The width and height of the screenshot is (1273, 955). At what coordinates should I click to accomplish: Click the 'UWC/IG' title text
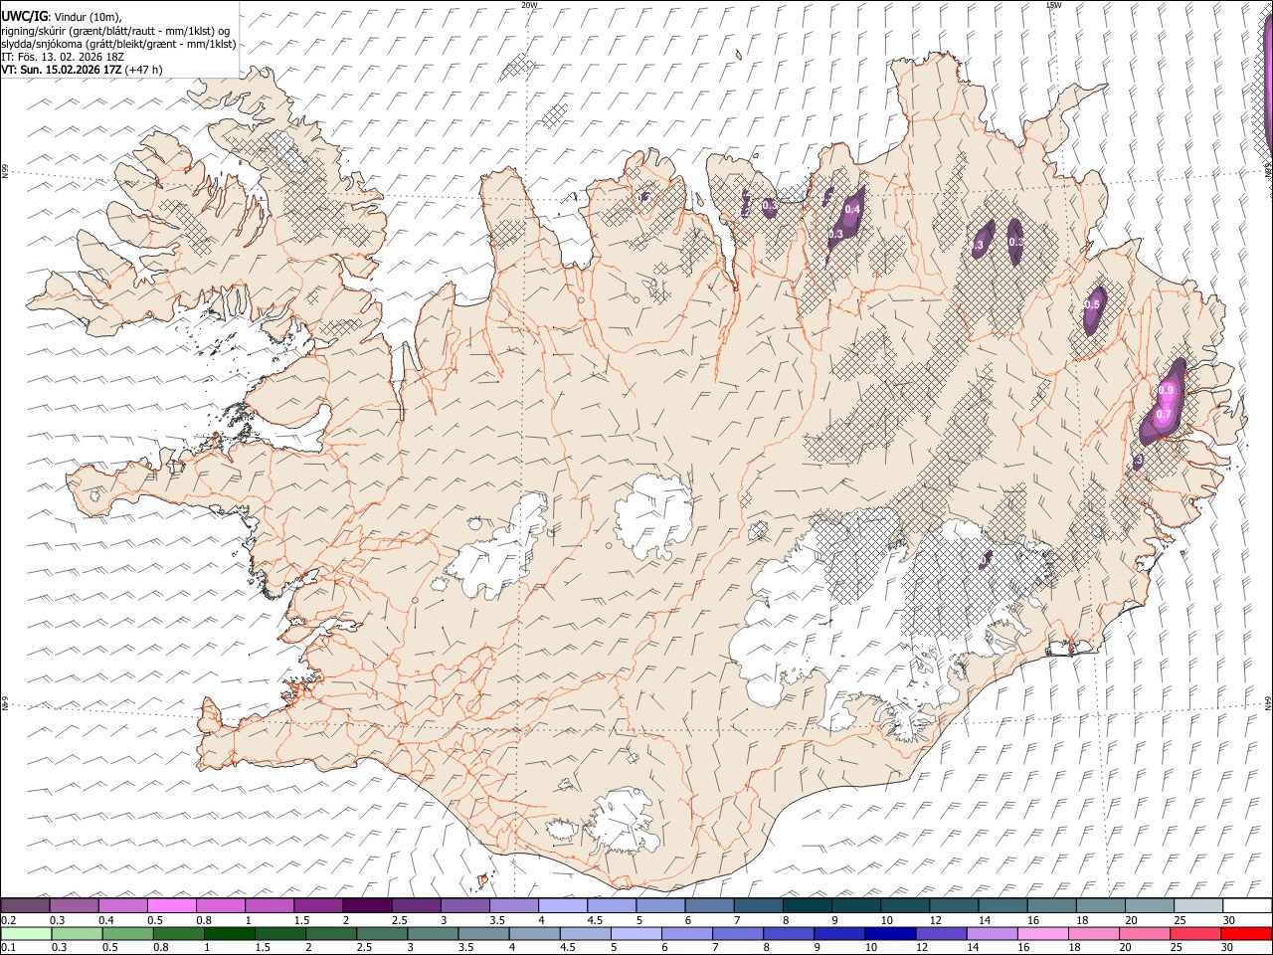pos(24,17)
